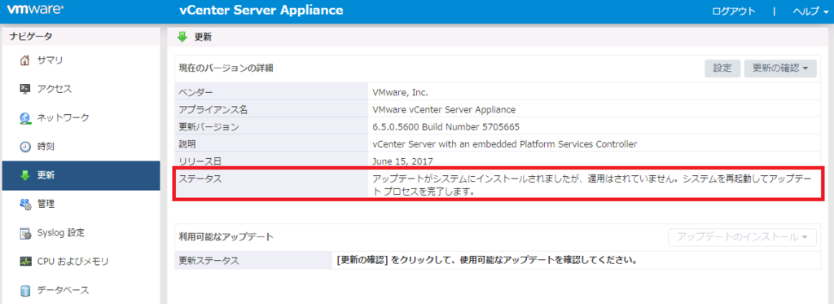Open アップデートのインストール dropdown

click(742, 237)
